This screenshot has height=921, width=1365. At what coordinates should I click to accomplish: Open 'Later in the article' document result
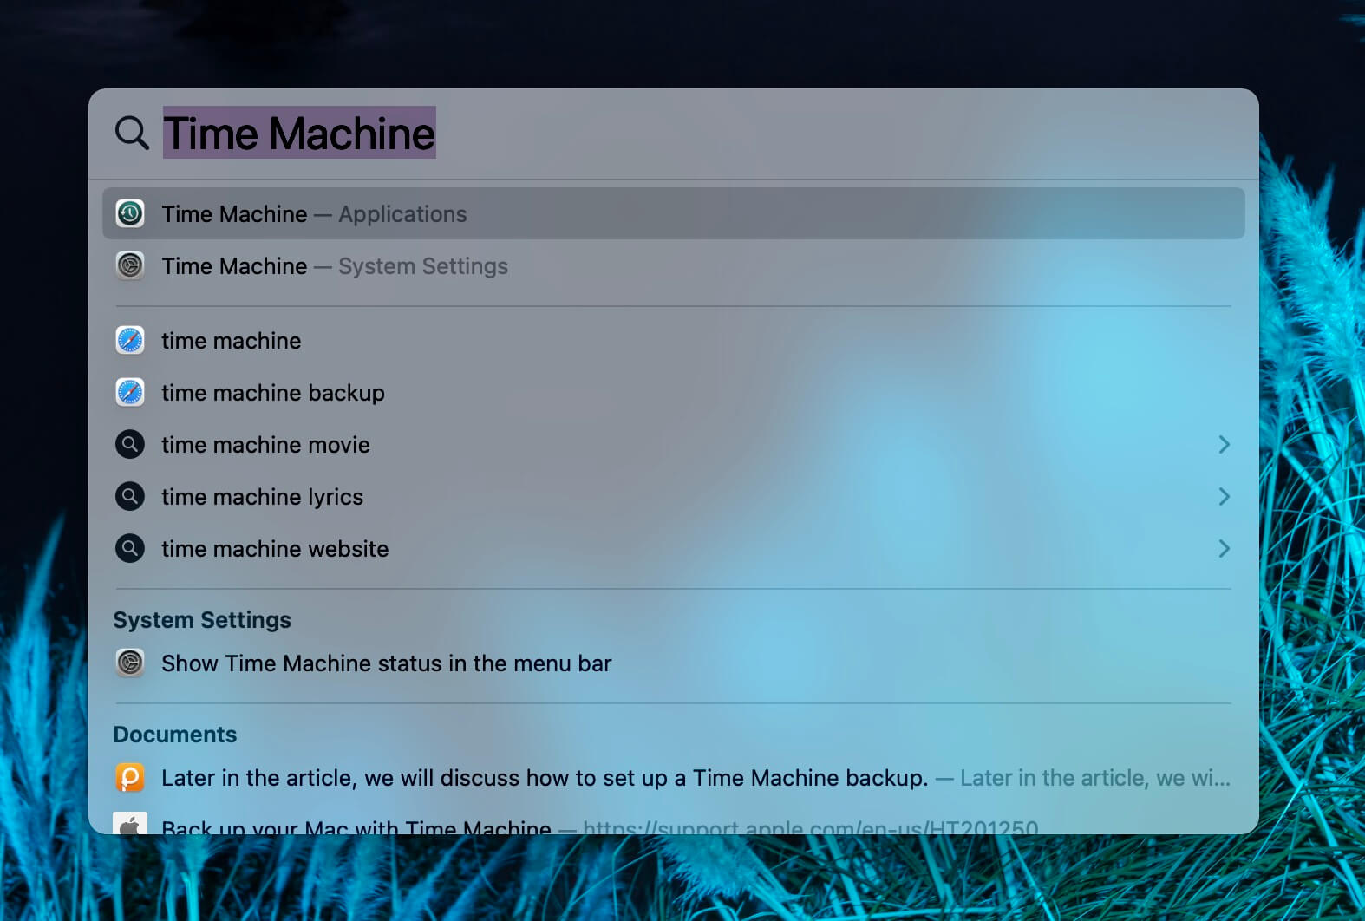(x=673, y=777)
